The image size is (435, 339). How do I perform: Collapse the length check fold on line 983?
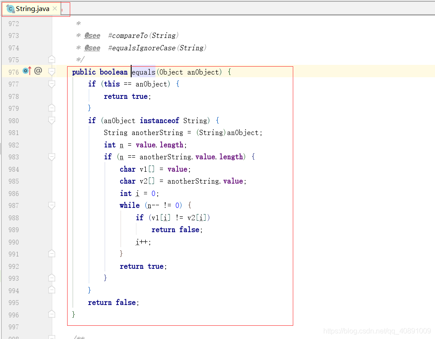(52, 157)
